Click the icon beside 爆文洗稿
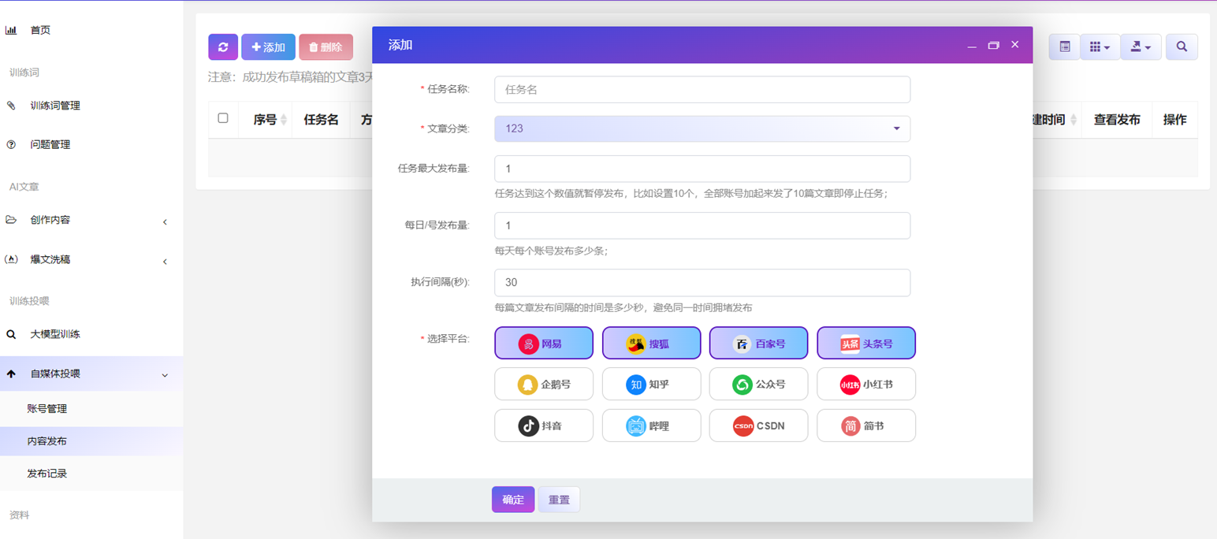This screenshot has width=1217, height=539. (11, 259)
